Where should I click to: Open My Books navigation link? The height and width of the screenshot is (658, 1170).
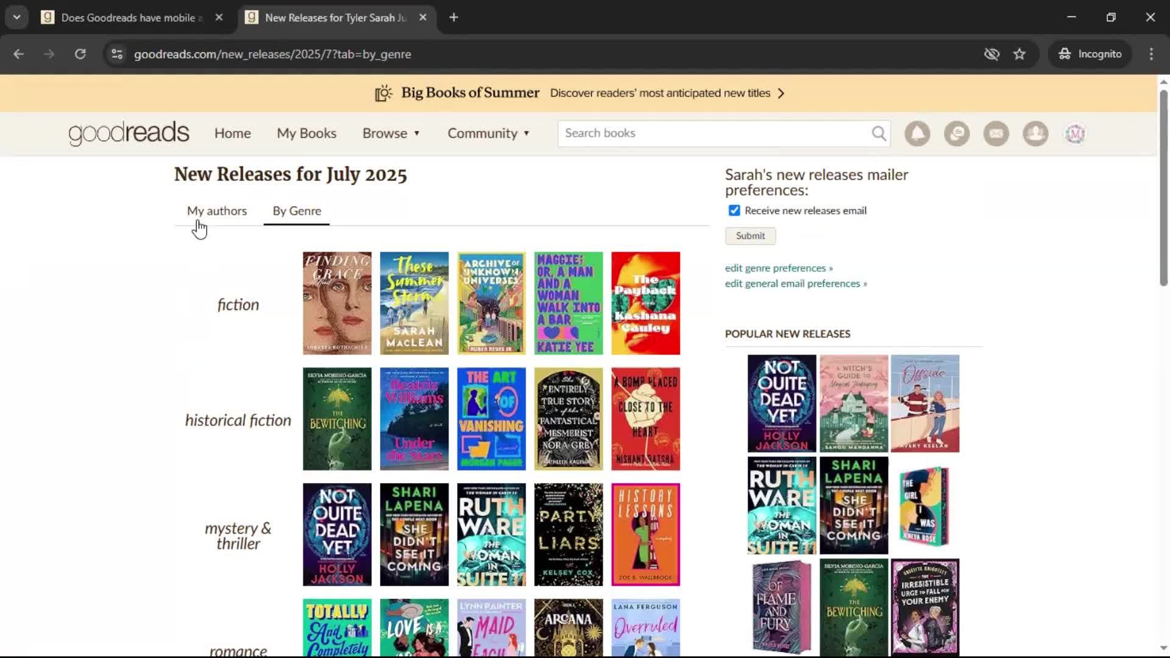(307, 133)
